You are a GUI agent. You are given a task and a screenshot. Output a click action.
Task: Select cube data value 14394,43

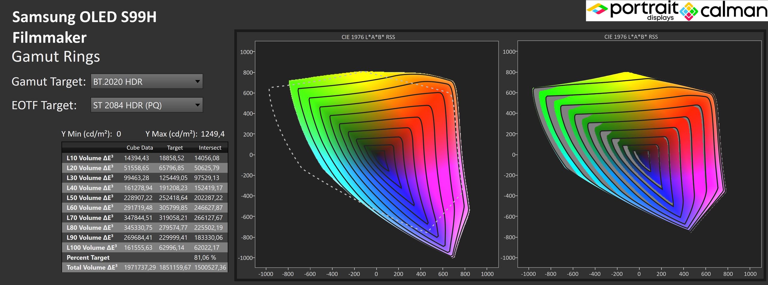136,158
